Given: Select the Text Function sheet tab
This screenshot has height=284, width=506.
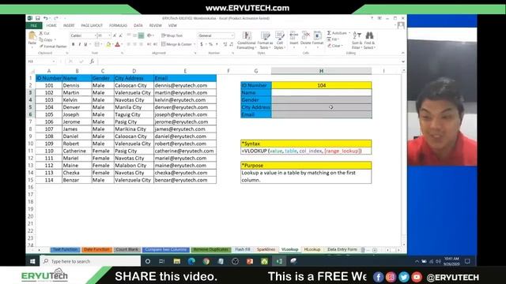Looking at the screenshot, I should pyautogui.click(x=65, y=249).
